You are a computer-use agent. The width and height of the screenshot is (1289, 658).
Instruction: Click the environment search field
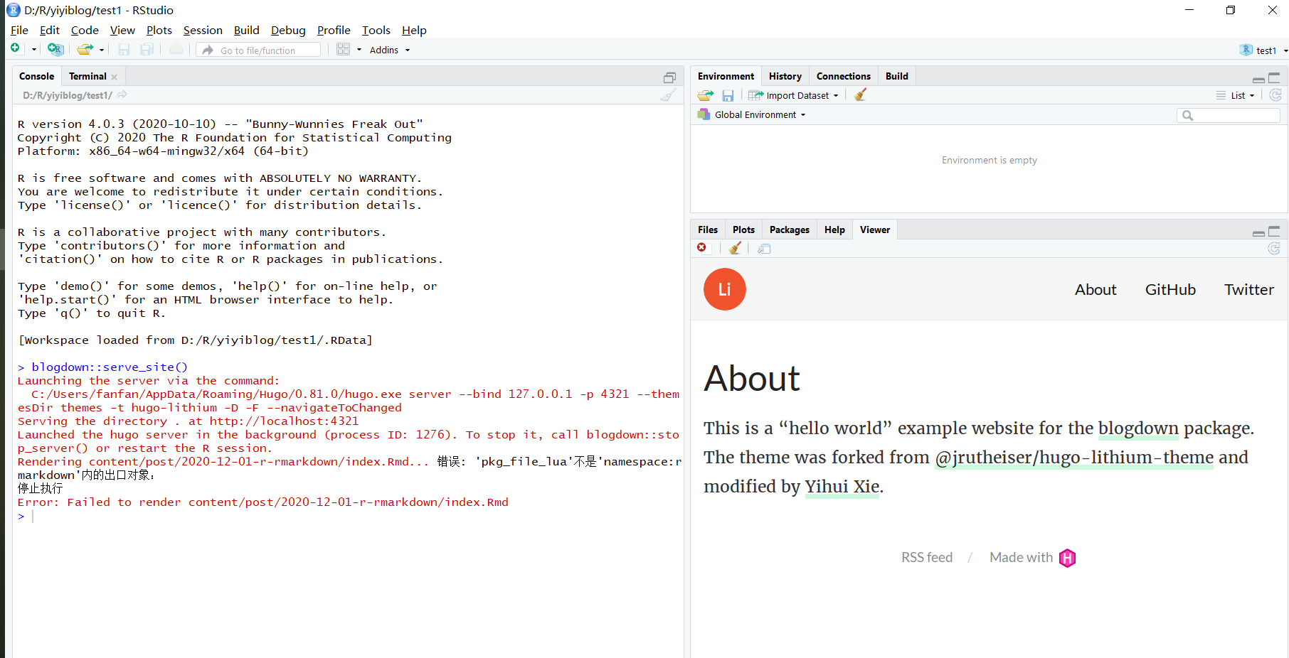1229,115
